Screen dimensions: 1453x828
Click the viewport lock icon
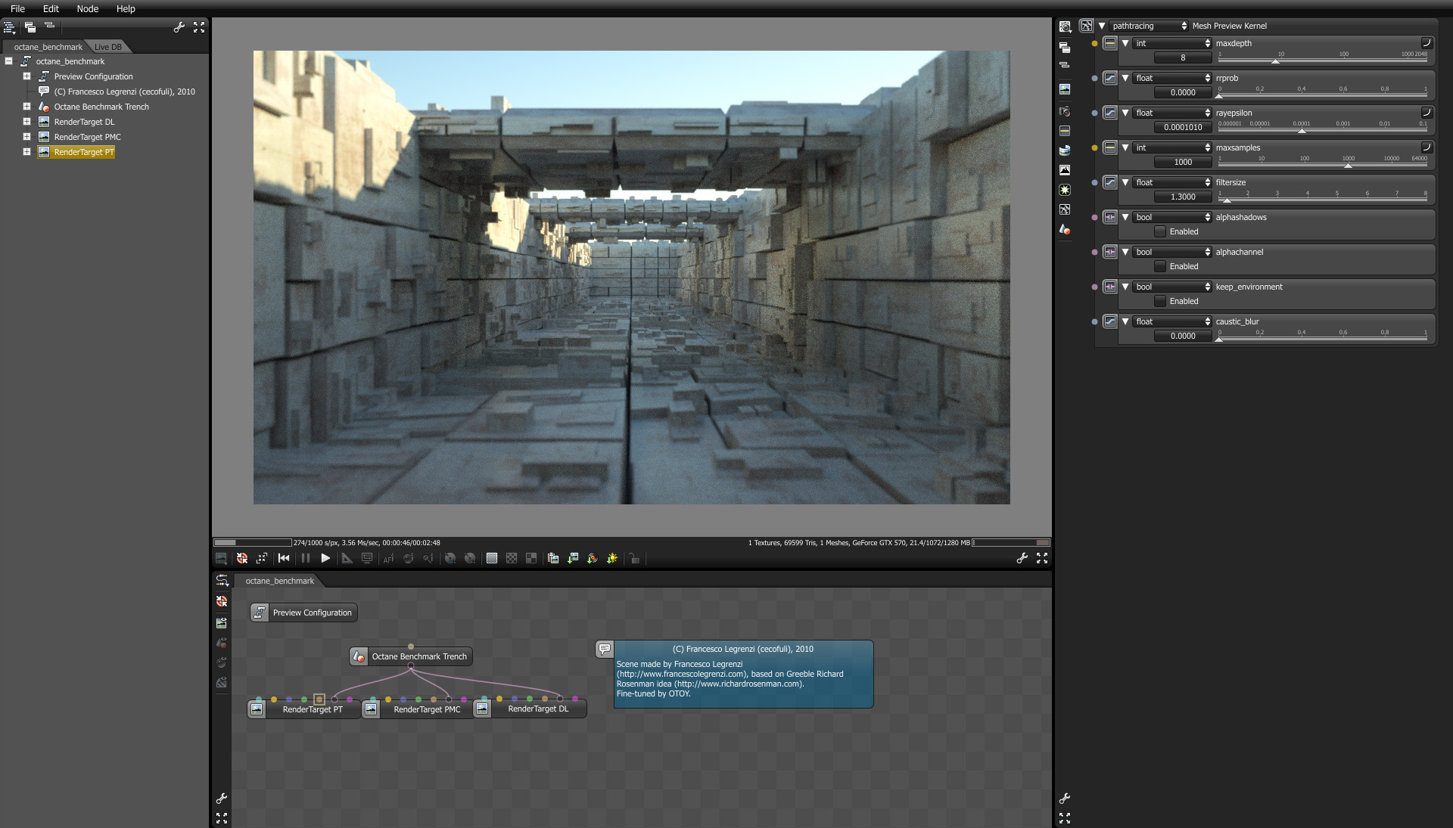pos(634,558)
